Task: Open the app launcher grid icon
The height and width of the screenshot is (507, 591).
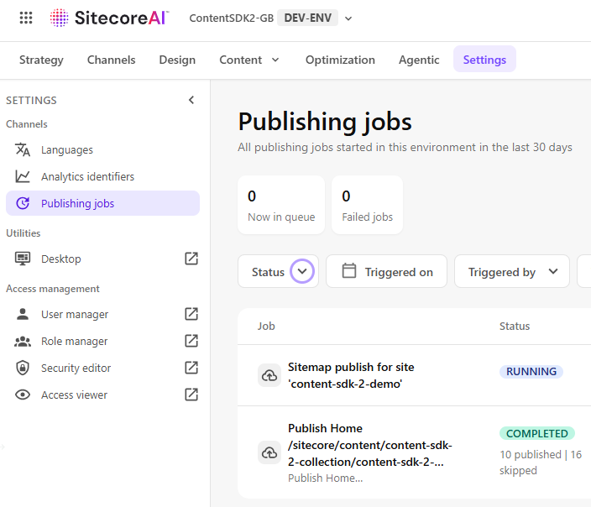Action: 26,18
